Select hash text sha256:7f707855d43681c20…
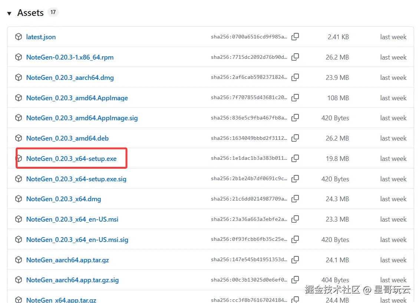 click(x=249, y=97)
